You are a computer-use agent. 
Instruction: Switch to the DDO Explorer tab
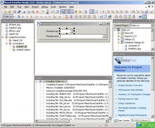tap(141, 121)
